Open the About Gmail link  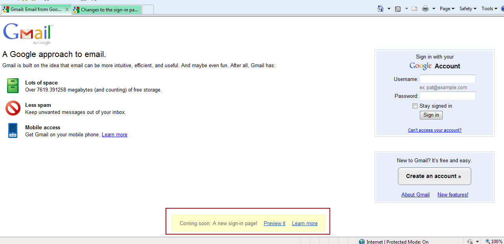(x=416, y=194)
